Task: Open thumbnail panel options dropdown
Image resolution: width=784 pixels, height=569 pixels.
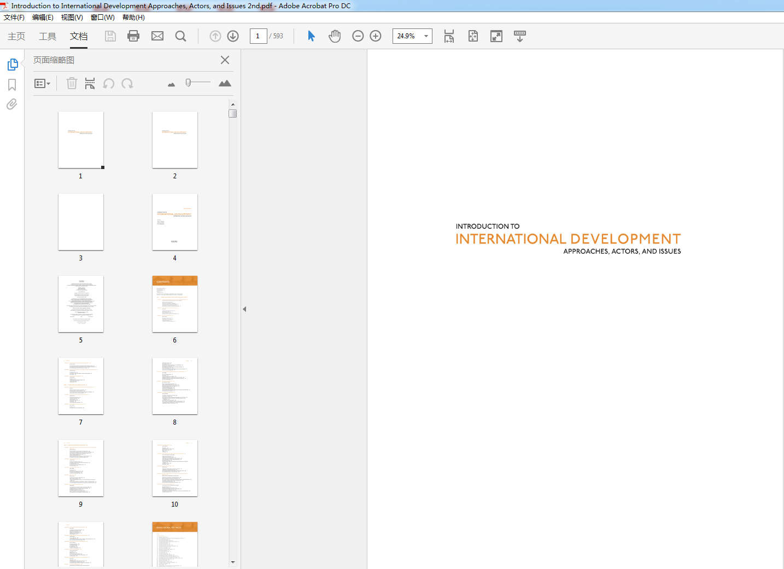Action: click(x=42, y=84)
